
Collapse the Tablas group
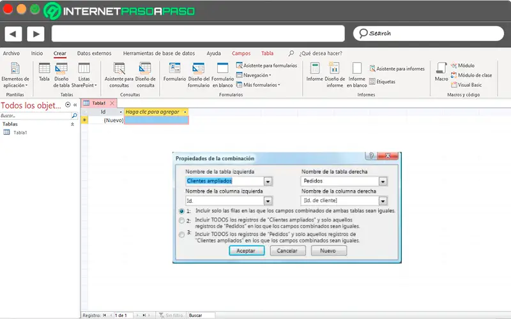point(72,124)
